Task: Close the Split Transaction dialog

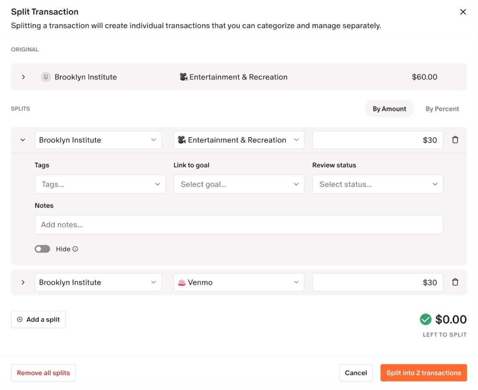Action: [x=463, y=12]
